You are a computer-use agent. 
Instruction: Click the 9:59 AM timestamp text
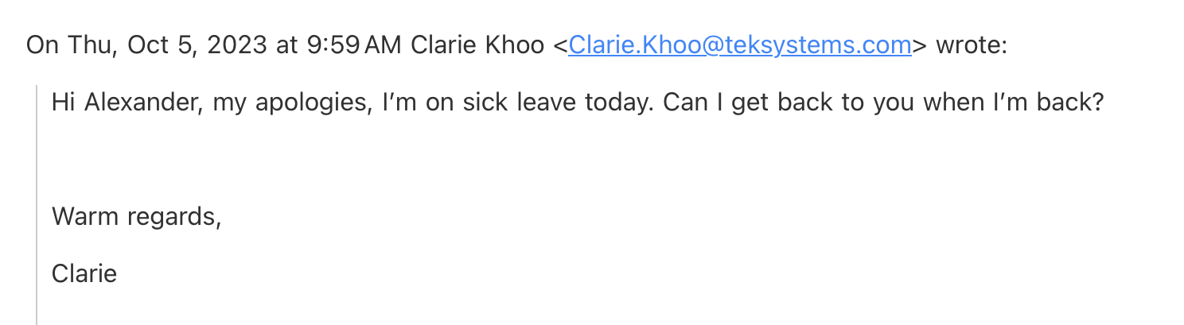[353, 45]
